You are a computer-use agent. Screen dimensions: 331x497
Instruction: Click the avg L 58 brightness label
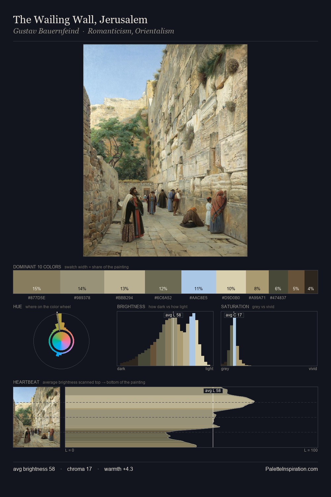(x=173, y=315)
